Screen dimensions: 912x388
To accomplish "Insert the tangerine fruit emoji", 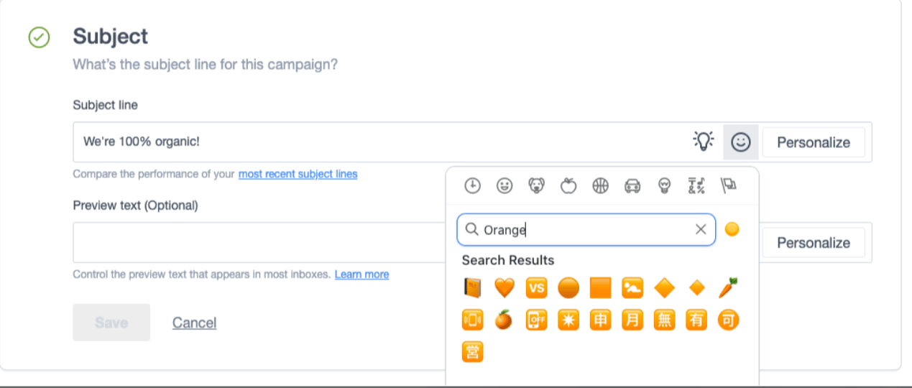I will click(x=504, y=320).
